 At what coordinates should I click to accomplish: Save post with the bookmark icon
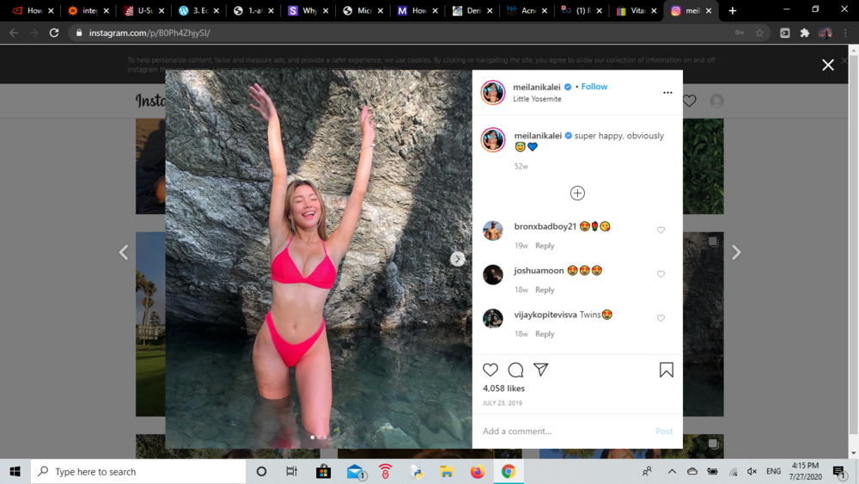click(x=667, y=370)
